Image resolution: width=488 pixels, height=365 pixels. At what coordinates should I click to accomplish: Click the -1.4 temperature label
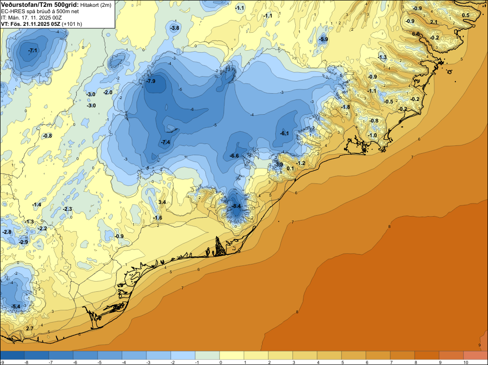pos(37,205)
